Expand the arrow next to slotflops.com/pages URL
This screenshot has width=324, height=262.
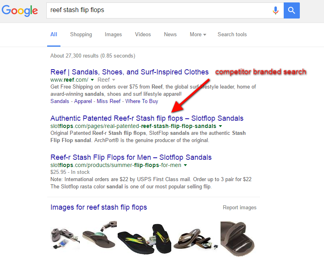[x=220, y=126]
